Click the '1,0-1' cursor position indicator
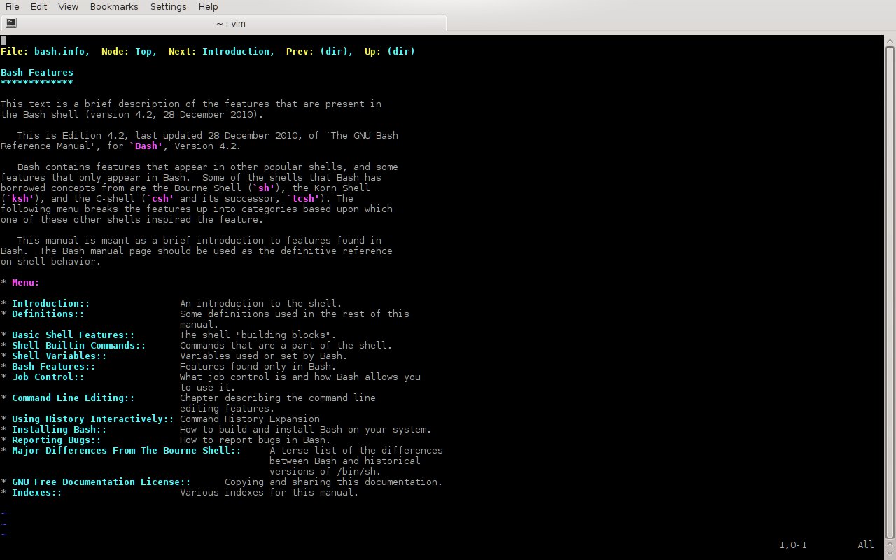The height and width of the screenshot is (560, 896). tap(793, 545)
